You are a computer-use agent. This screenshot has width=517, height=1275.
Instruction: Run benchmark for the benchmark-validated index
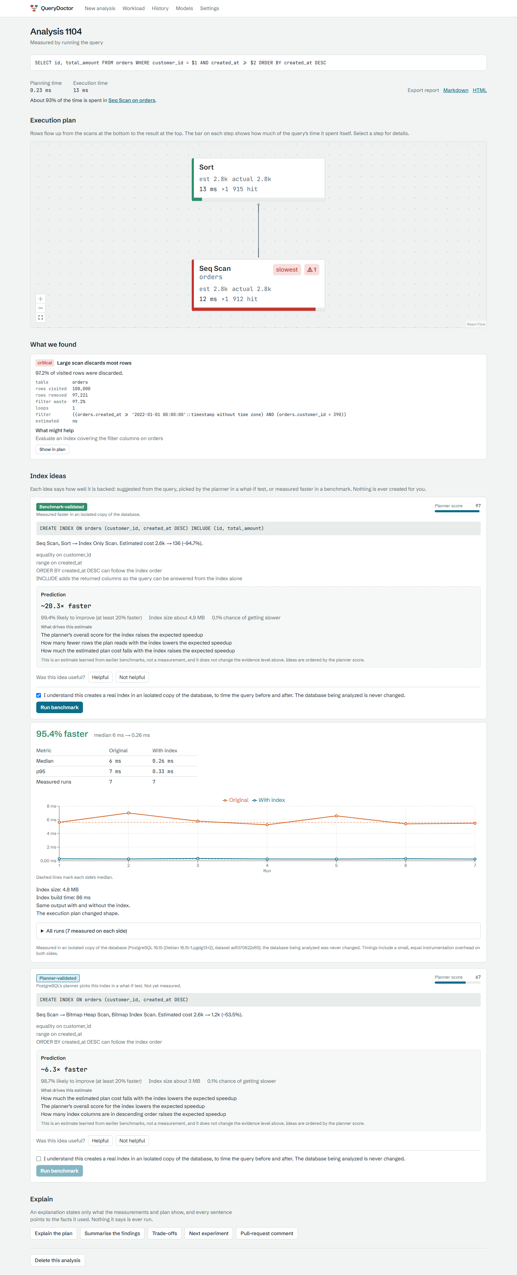59,708
